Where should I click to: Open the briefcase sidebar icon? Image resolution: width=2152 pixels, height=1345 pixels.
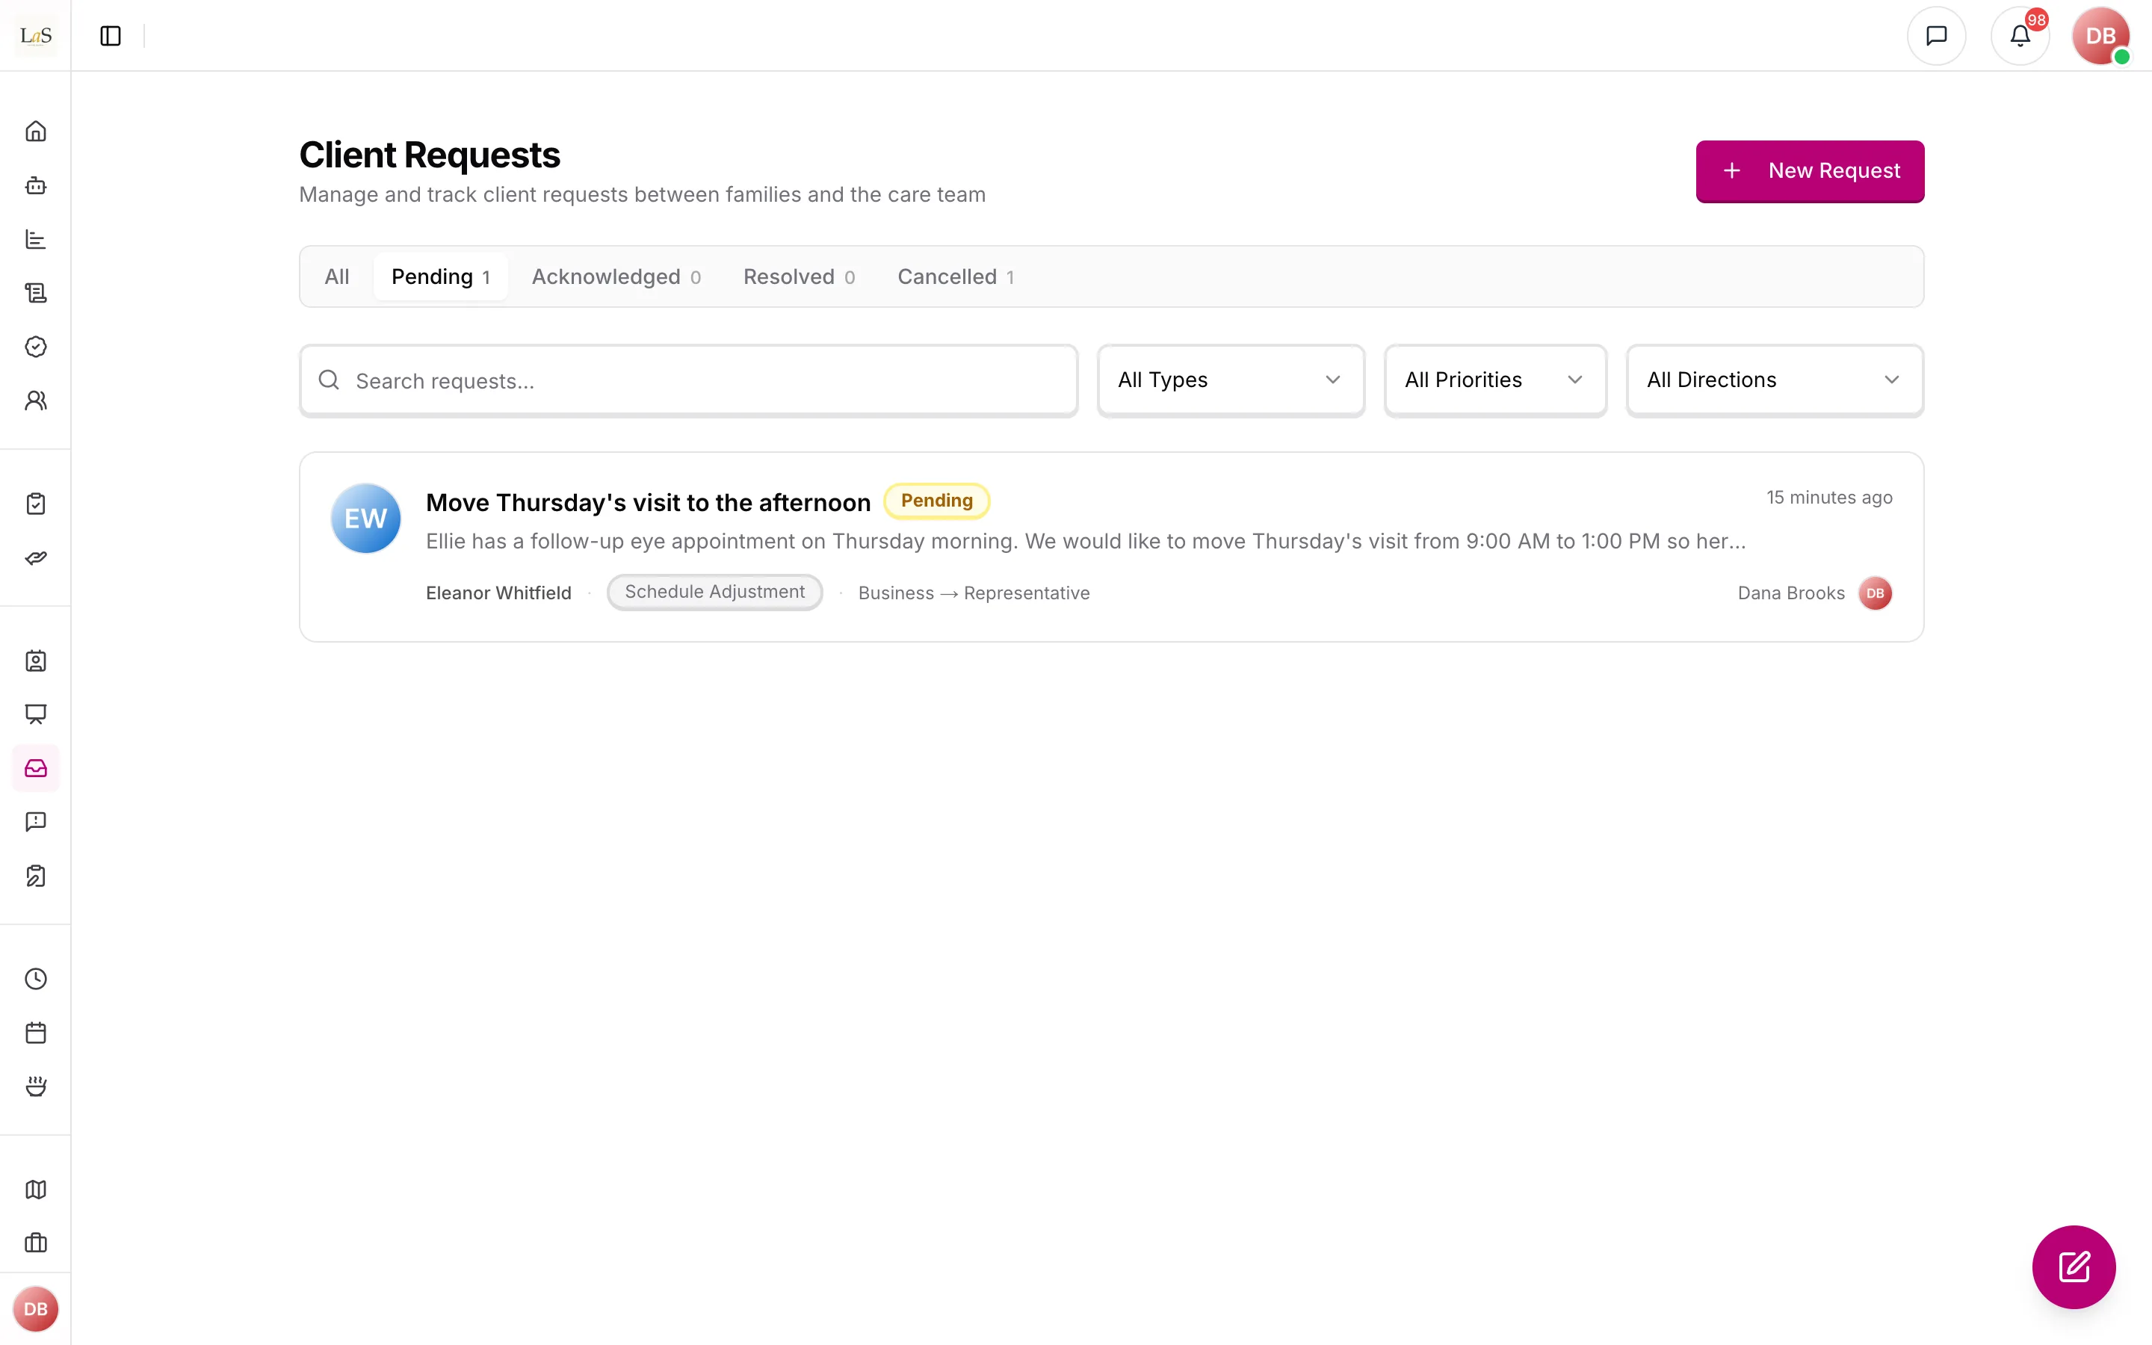pos(36,1243)
